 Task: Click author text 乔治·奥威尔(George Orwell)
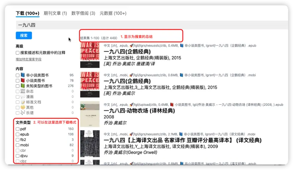(130, 152)
